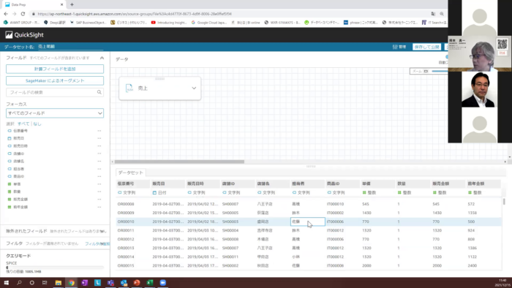The width and height of the screenshot is (512, 288).
Task: Open options menu for 伝票番号 field
Action: (99, 131)
